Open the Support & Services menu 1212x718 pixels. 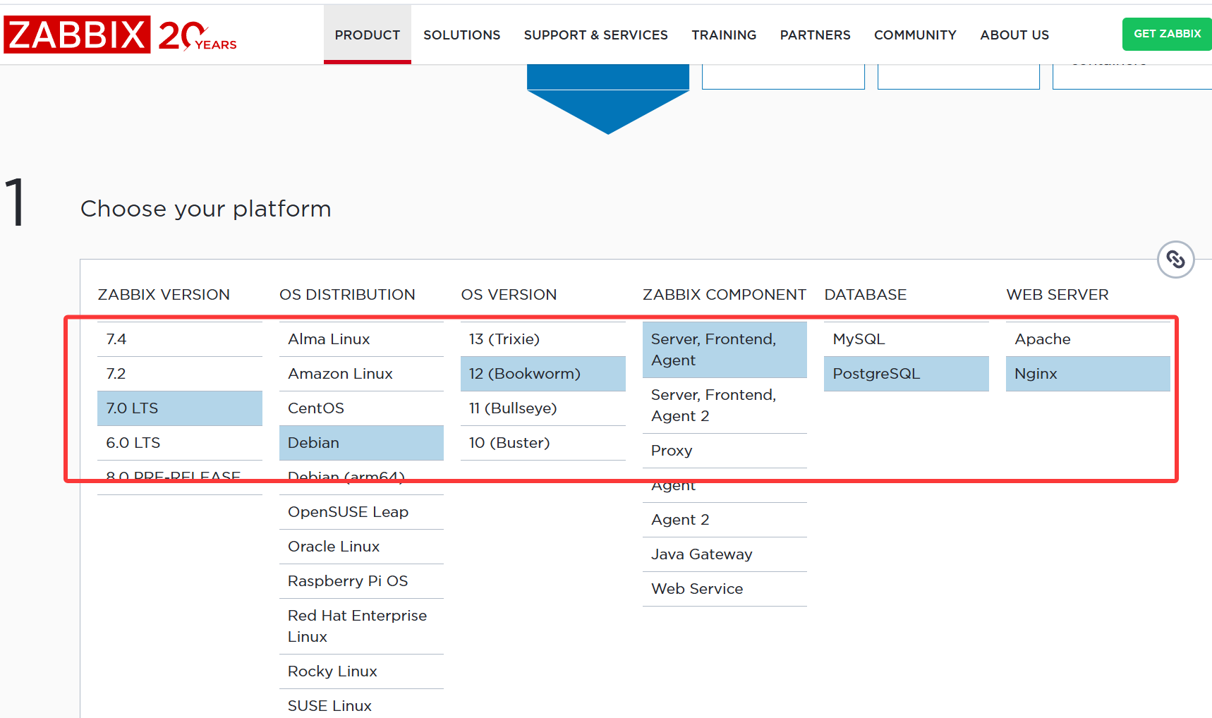(x=595, y=35)
